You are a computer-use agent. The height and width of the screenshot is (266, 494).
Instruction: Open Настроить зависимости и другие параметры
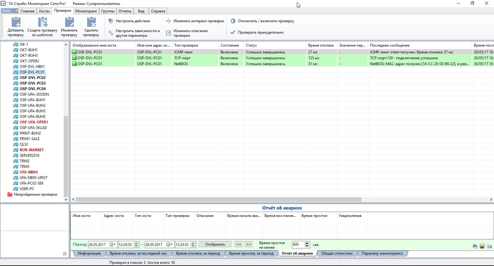(x=134, y=33)
